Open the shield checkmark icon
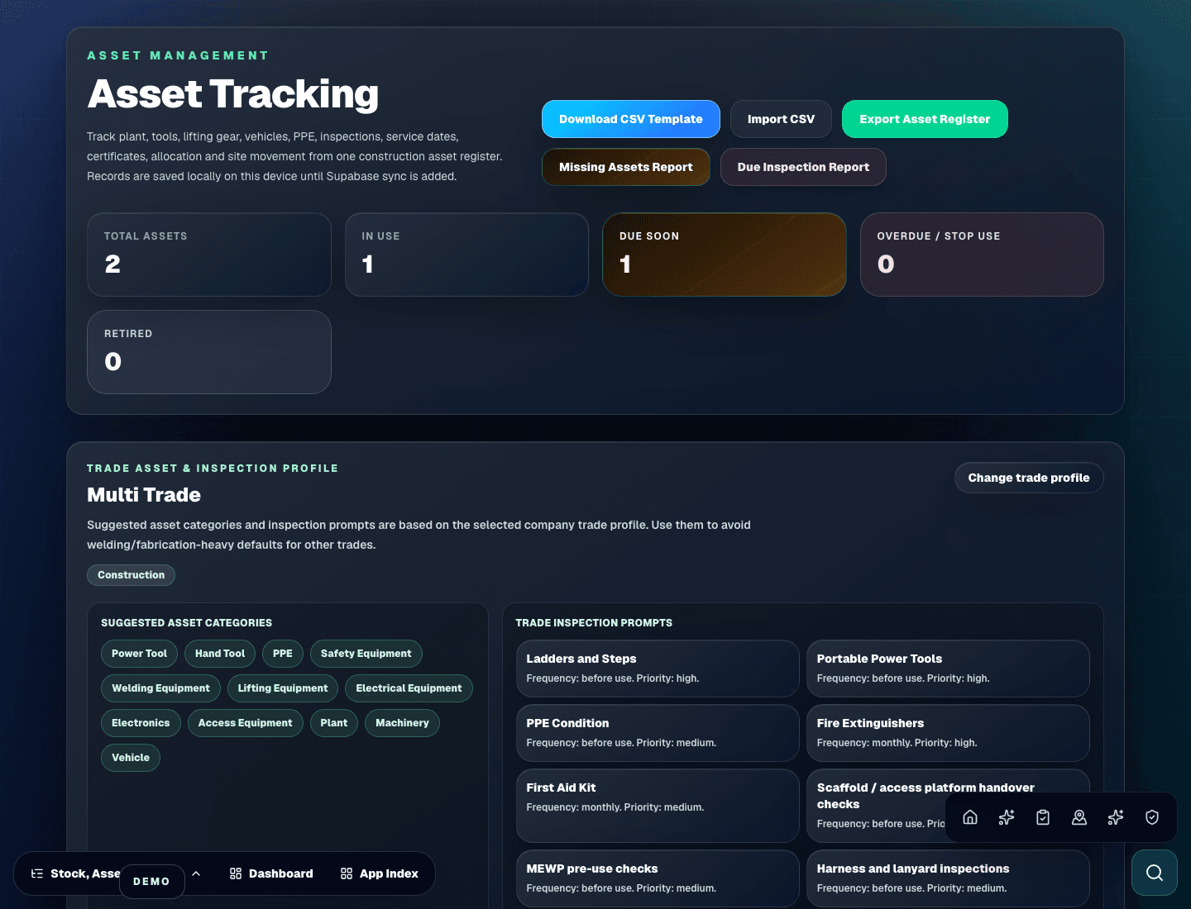The image size is (1191, 909). tap(1152, 817)
